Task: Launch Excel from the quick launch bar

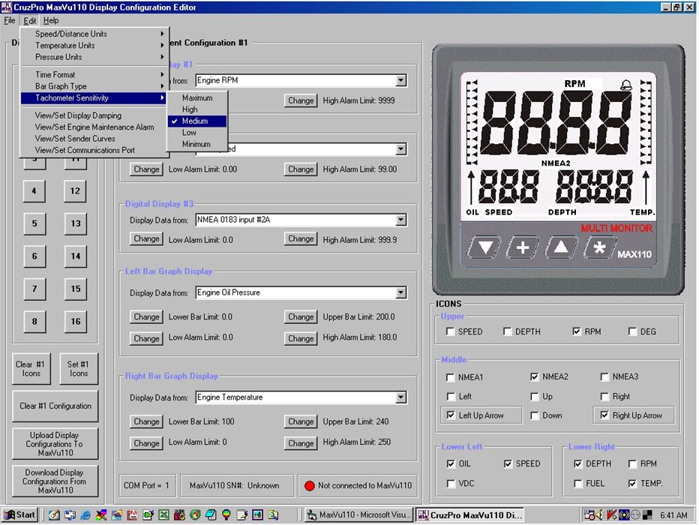Action: [164, 514]
